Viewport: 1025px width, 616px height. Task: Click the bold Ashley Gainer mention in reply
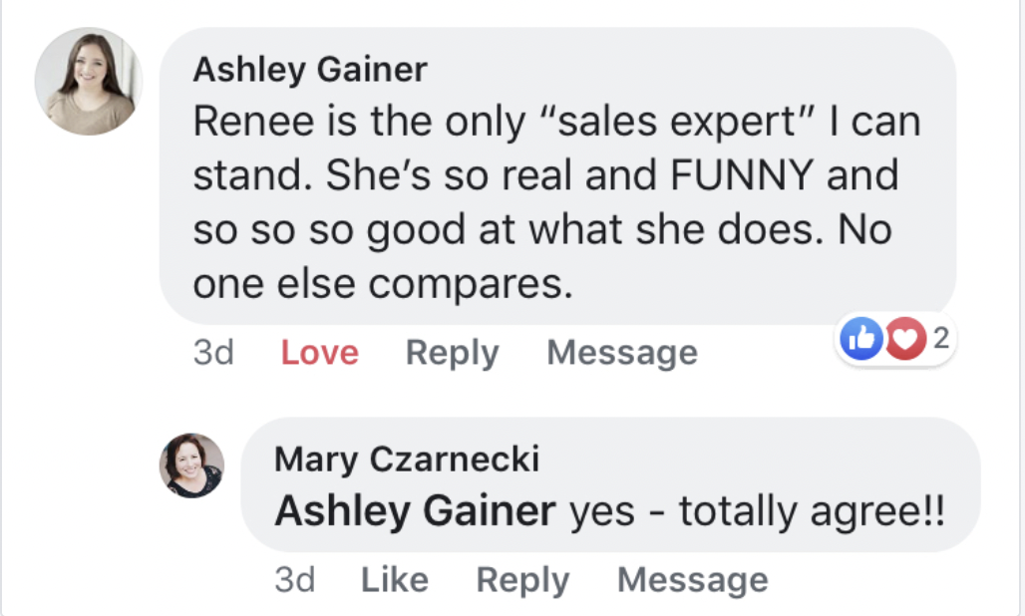(414, 511)
